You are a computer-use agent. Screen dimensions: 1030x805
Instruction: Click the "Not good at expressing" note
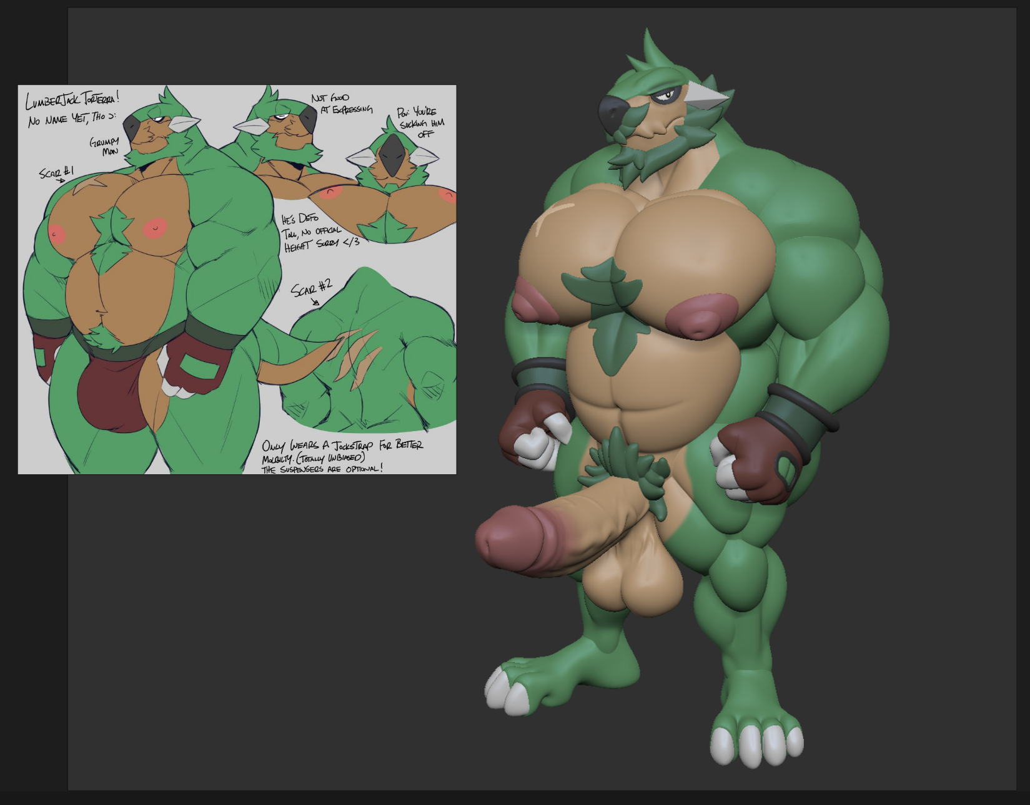tap(341, 104)
